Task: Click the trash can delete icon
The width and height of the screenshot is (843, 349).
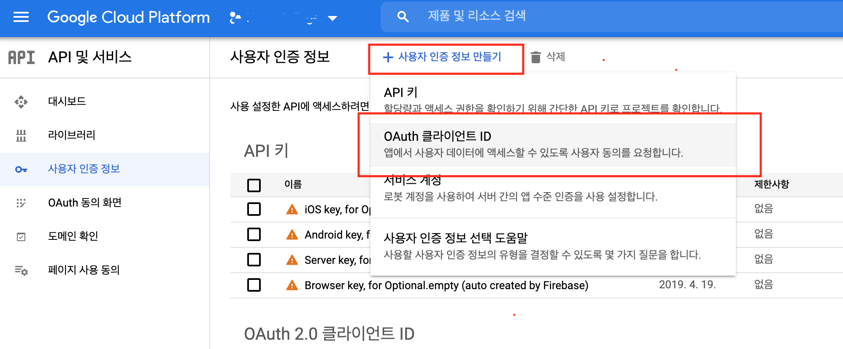Action: coord(535,57)
